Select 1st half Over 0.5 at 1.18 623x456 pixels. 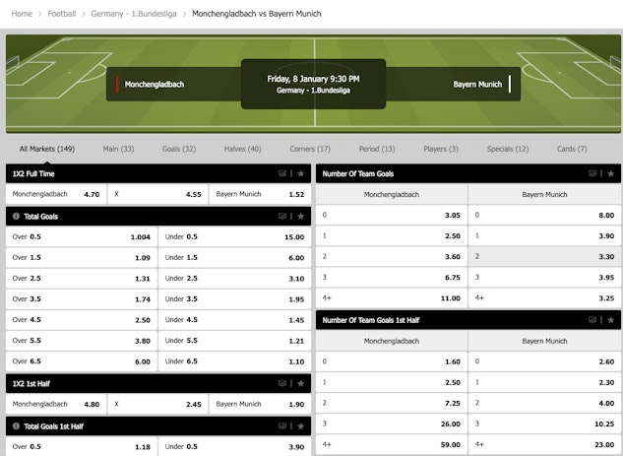tap(82, 446)
